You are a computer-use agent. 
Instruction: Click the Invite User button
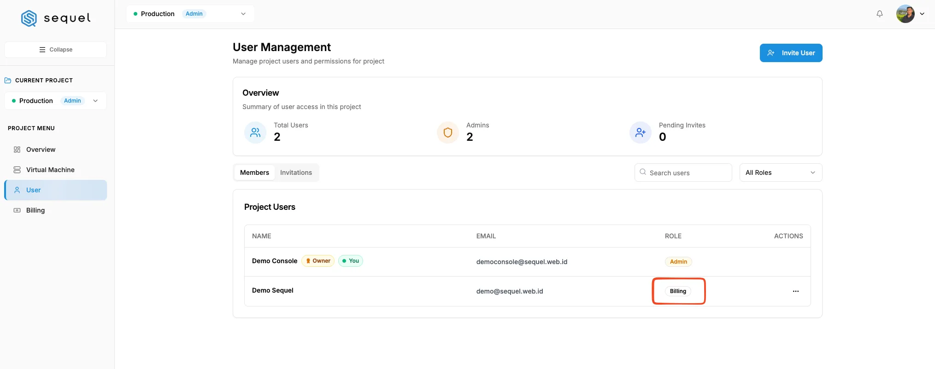tap(791, 53)
